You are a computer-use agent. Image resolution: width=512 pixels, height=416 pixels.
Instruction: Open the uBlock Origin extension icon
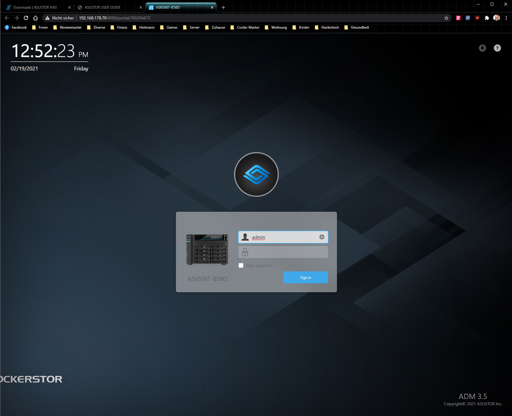[477, 18]
